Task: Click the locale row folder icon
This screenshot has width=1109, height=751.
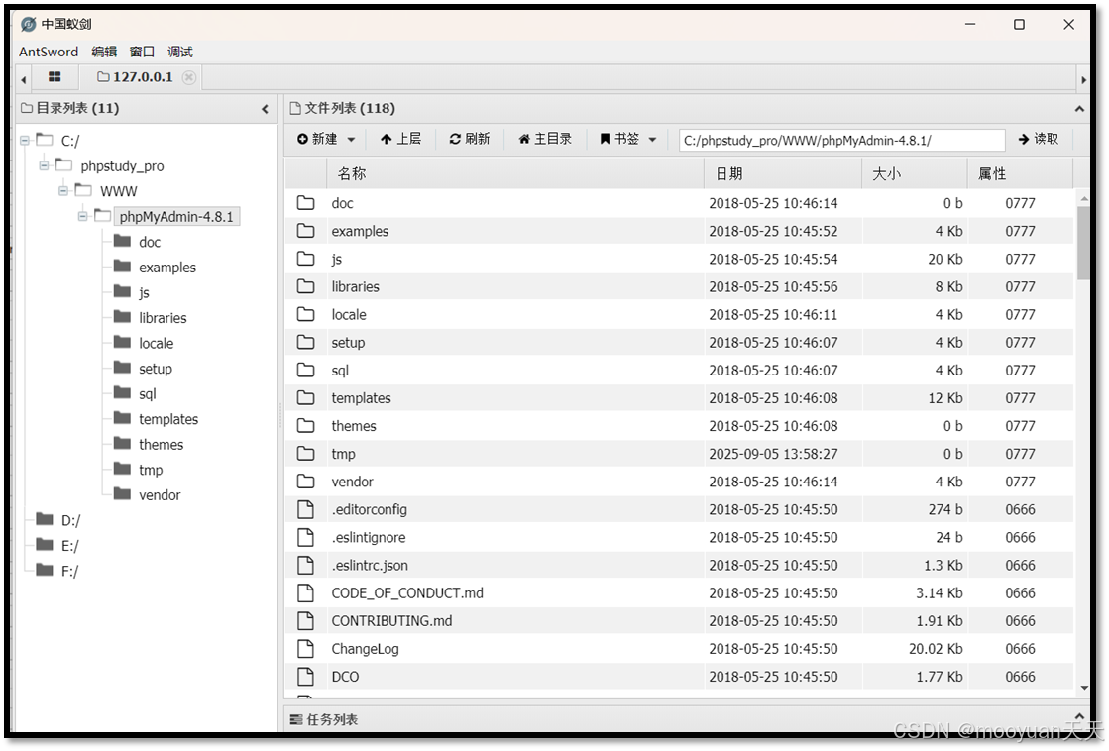Action: tap(305, 314)
